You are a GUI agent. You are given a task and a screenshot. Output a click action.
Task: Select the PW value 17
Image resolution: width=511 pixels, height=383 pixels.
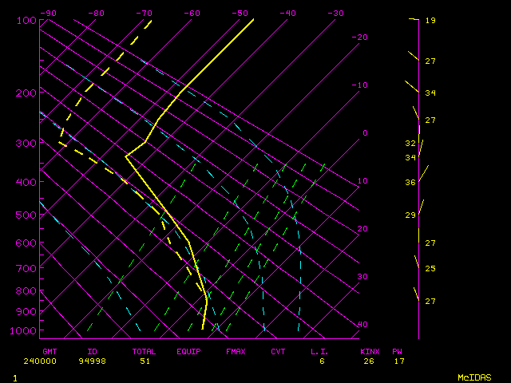point(399,361)
